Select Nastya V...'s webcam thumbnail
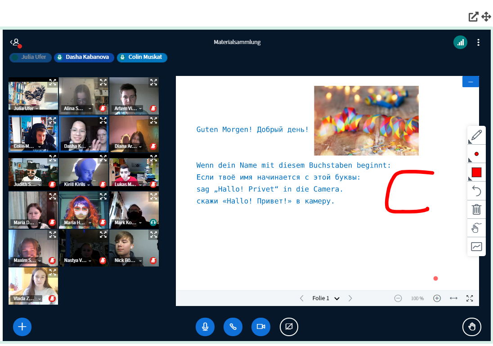The width and height of the screenshot is (493, 346). tap(84, 248)
